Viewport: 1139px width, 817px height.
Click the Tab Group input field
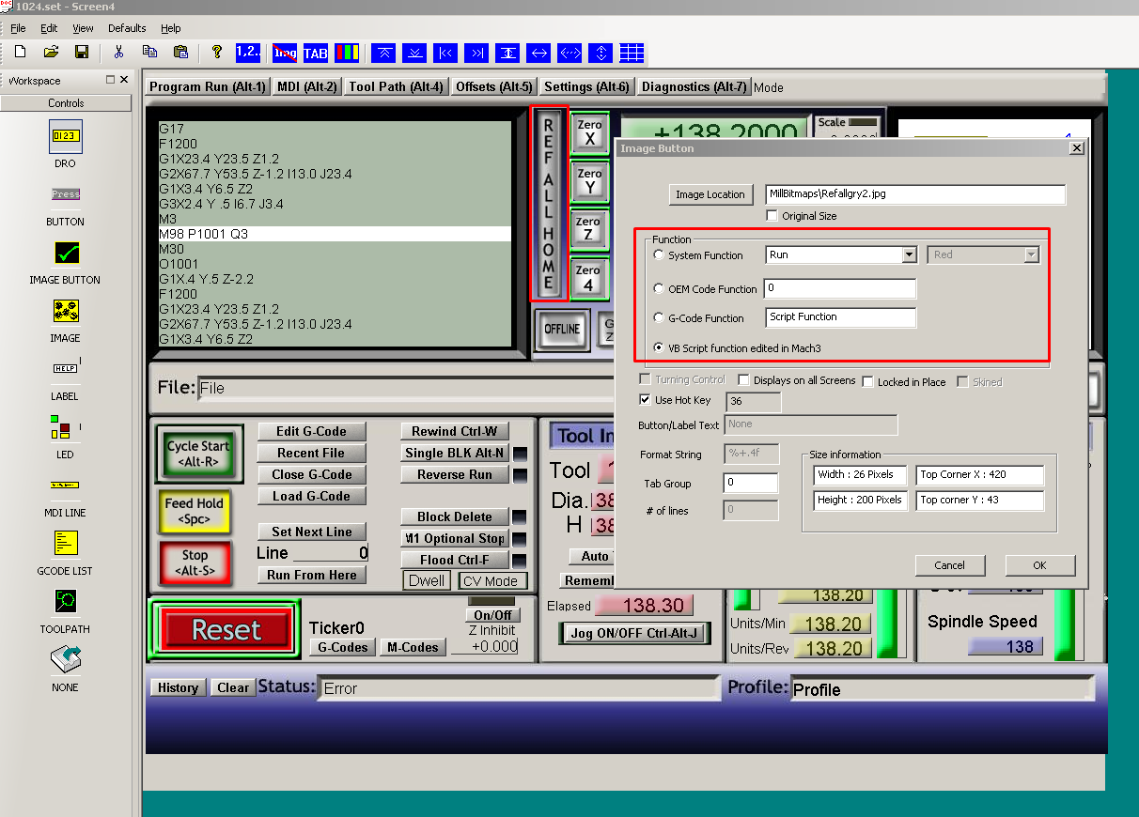(x=751, y=483)
